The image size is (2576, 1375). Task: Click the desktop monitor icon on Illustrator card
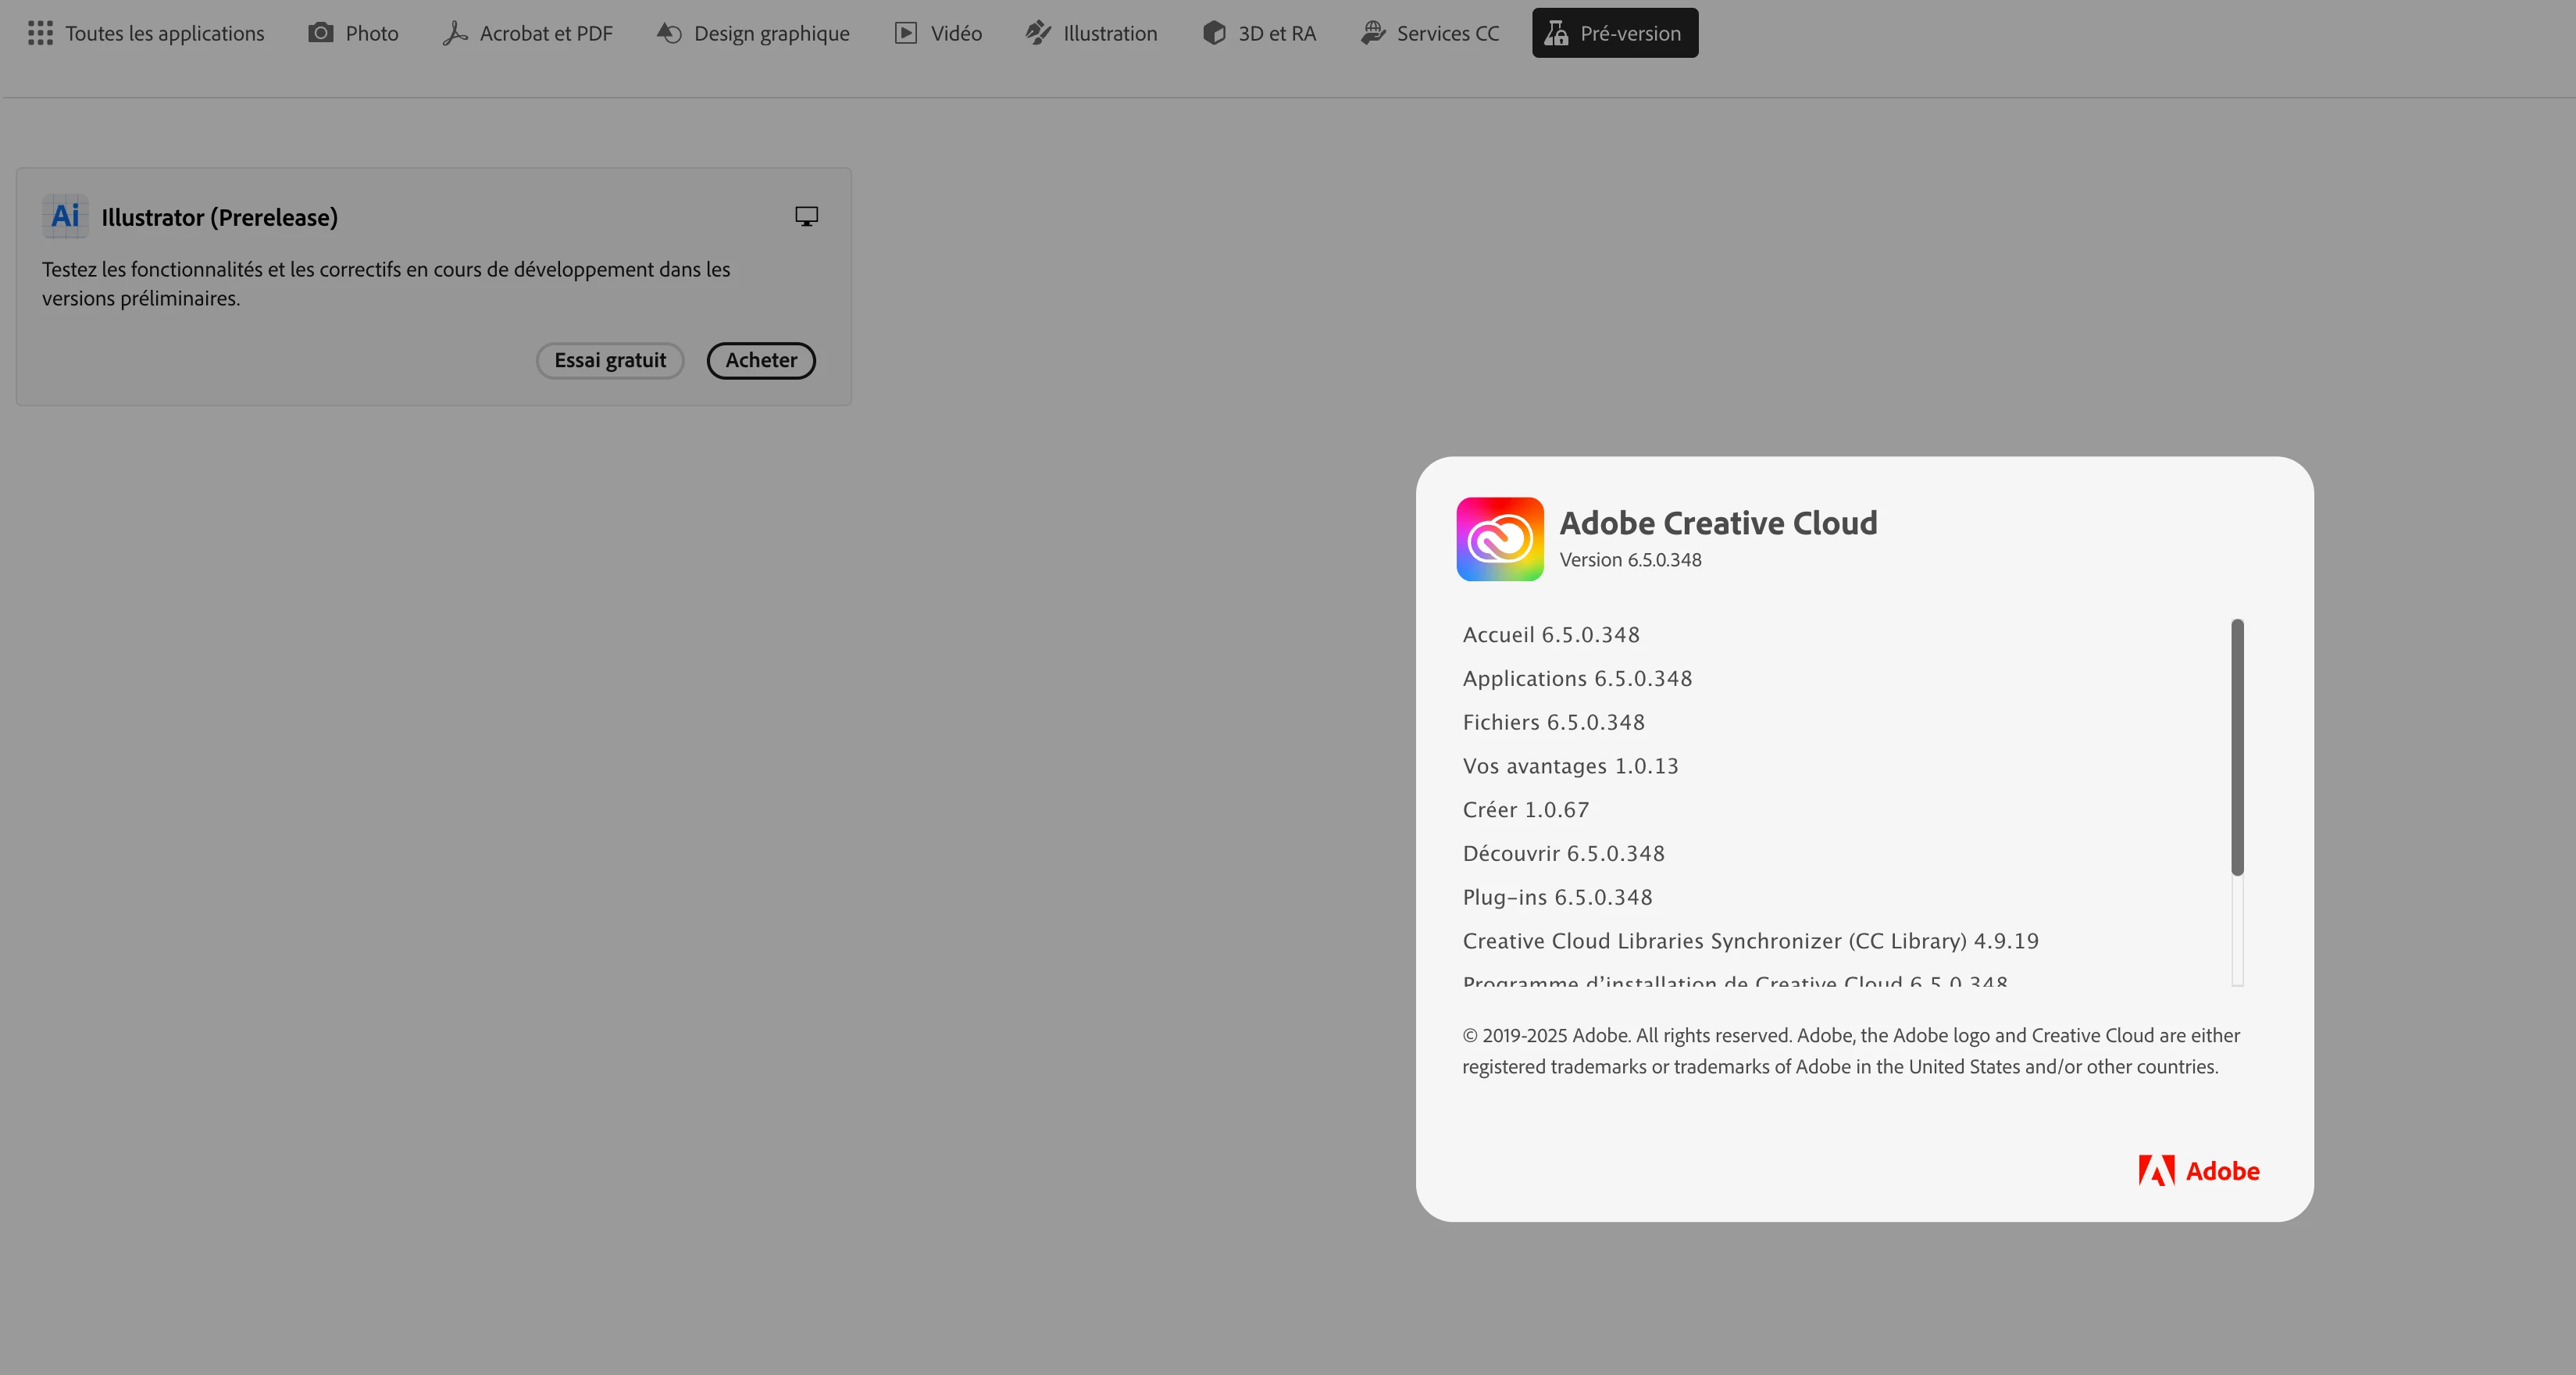(x=806, y=216)
